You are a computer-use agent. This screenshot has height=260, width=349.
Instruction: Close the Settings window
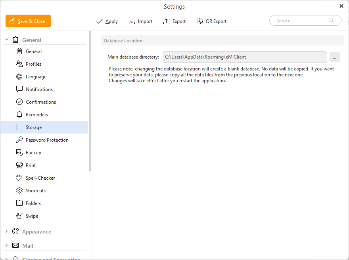coord(341,6)
